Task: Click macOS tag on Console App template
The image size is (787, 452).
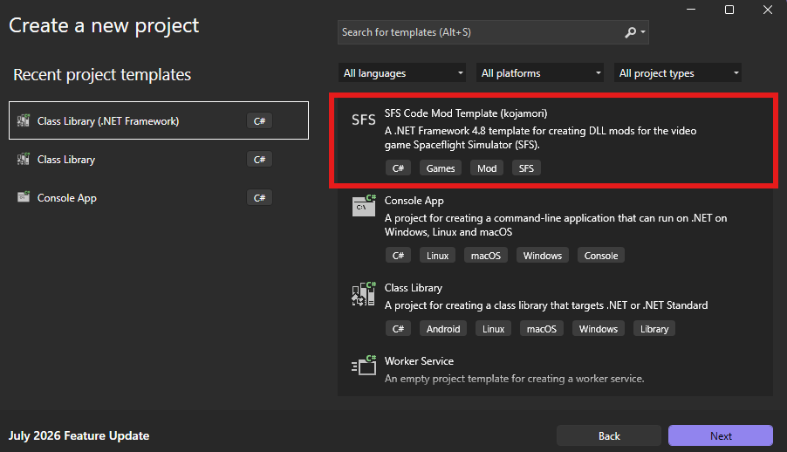Action: 486,255
